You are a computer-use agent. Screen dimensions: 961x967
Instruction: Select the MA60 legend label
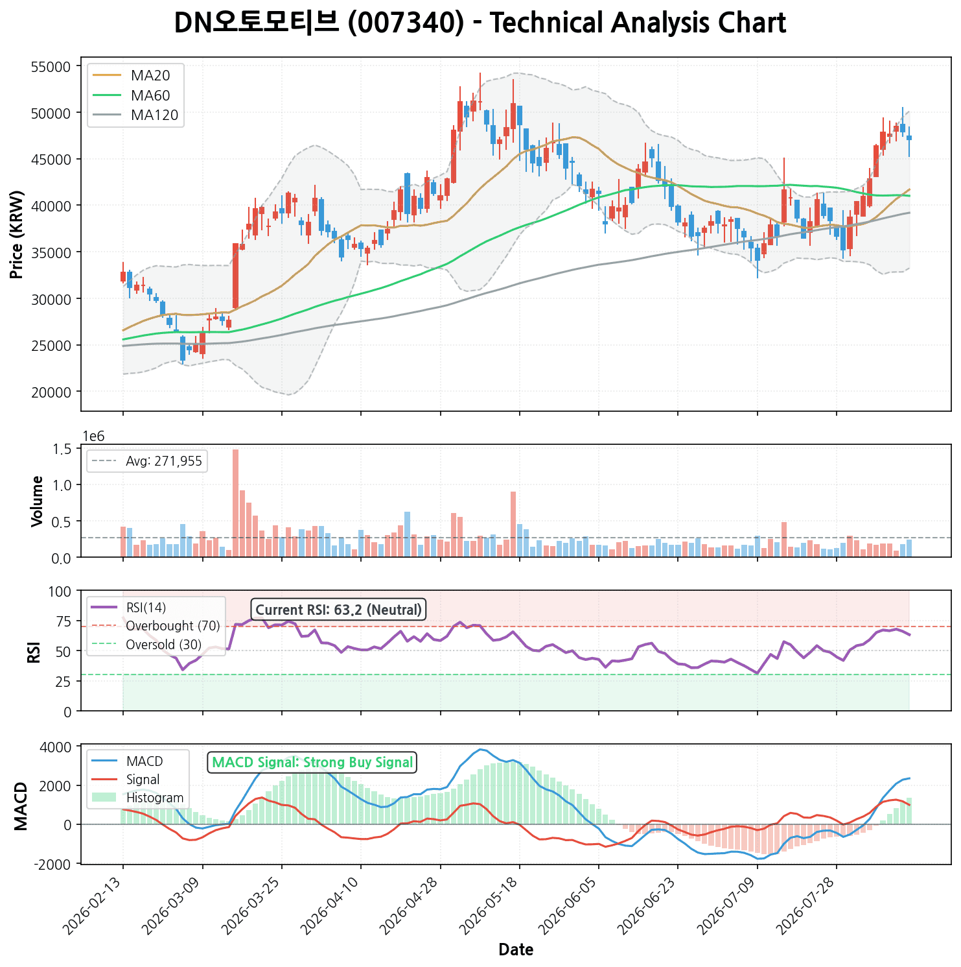[150, 95]
